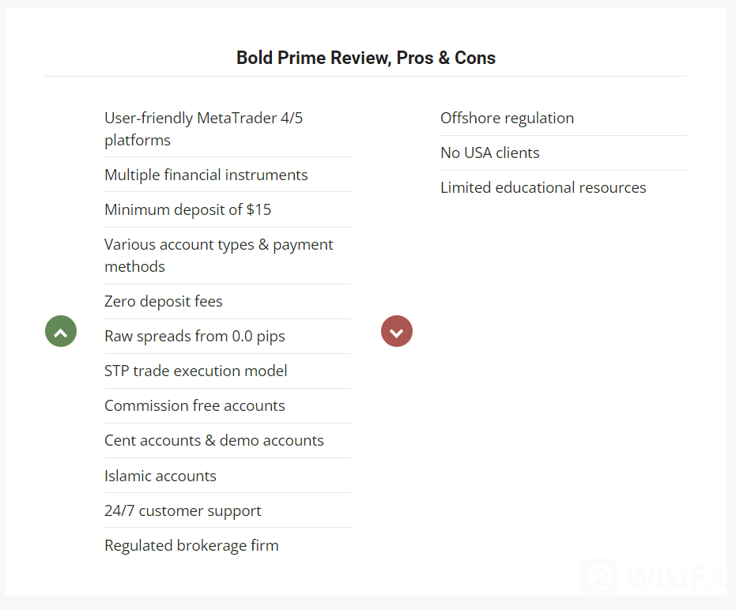Select 'Various account types & payment methods'
Viewport: 736px width, 610px height.
[x=218, y=255]
